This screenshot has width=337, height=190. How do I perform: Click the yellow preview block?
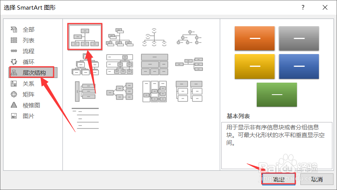click(255, 66)
